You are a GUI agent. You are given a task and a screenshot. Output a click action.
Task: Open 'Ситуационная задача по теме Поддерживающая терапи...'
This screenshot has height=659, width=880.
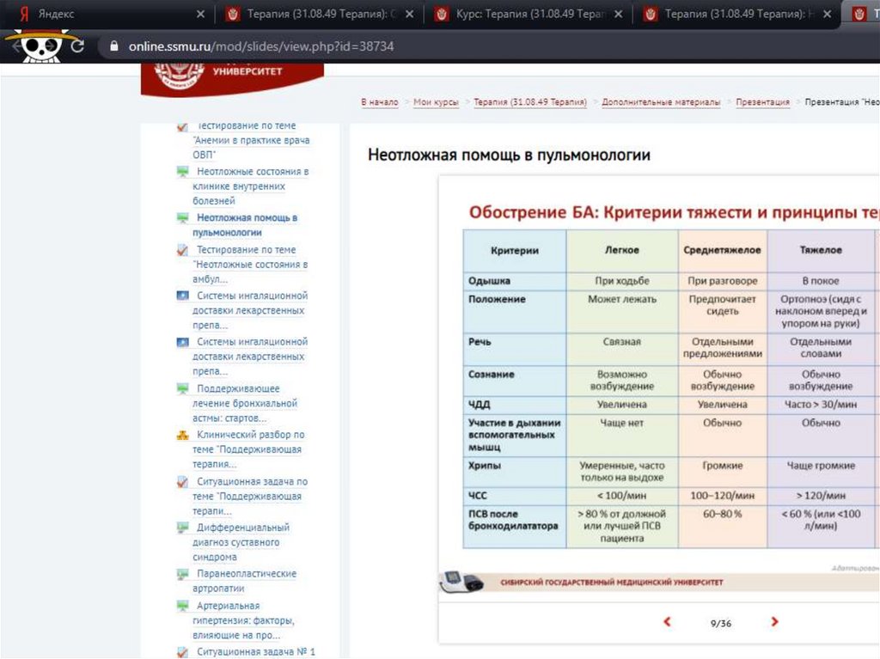250,497
